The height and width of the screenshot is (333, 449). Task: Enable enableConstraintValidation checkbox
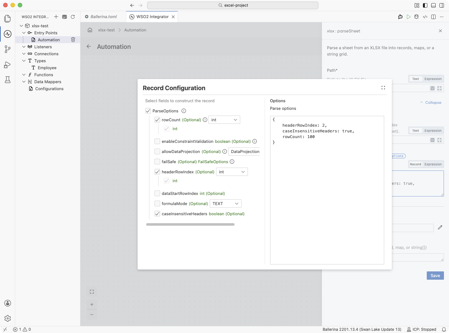point(157,141)
